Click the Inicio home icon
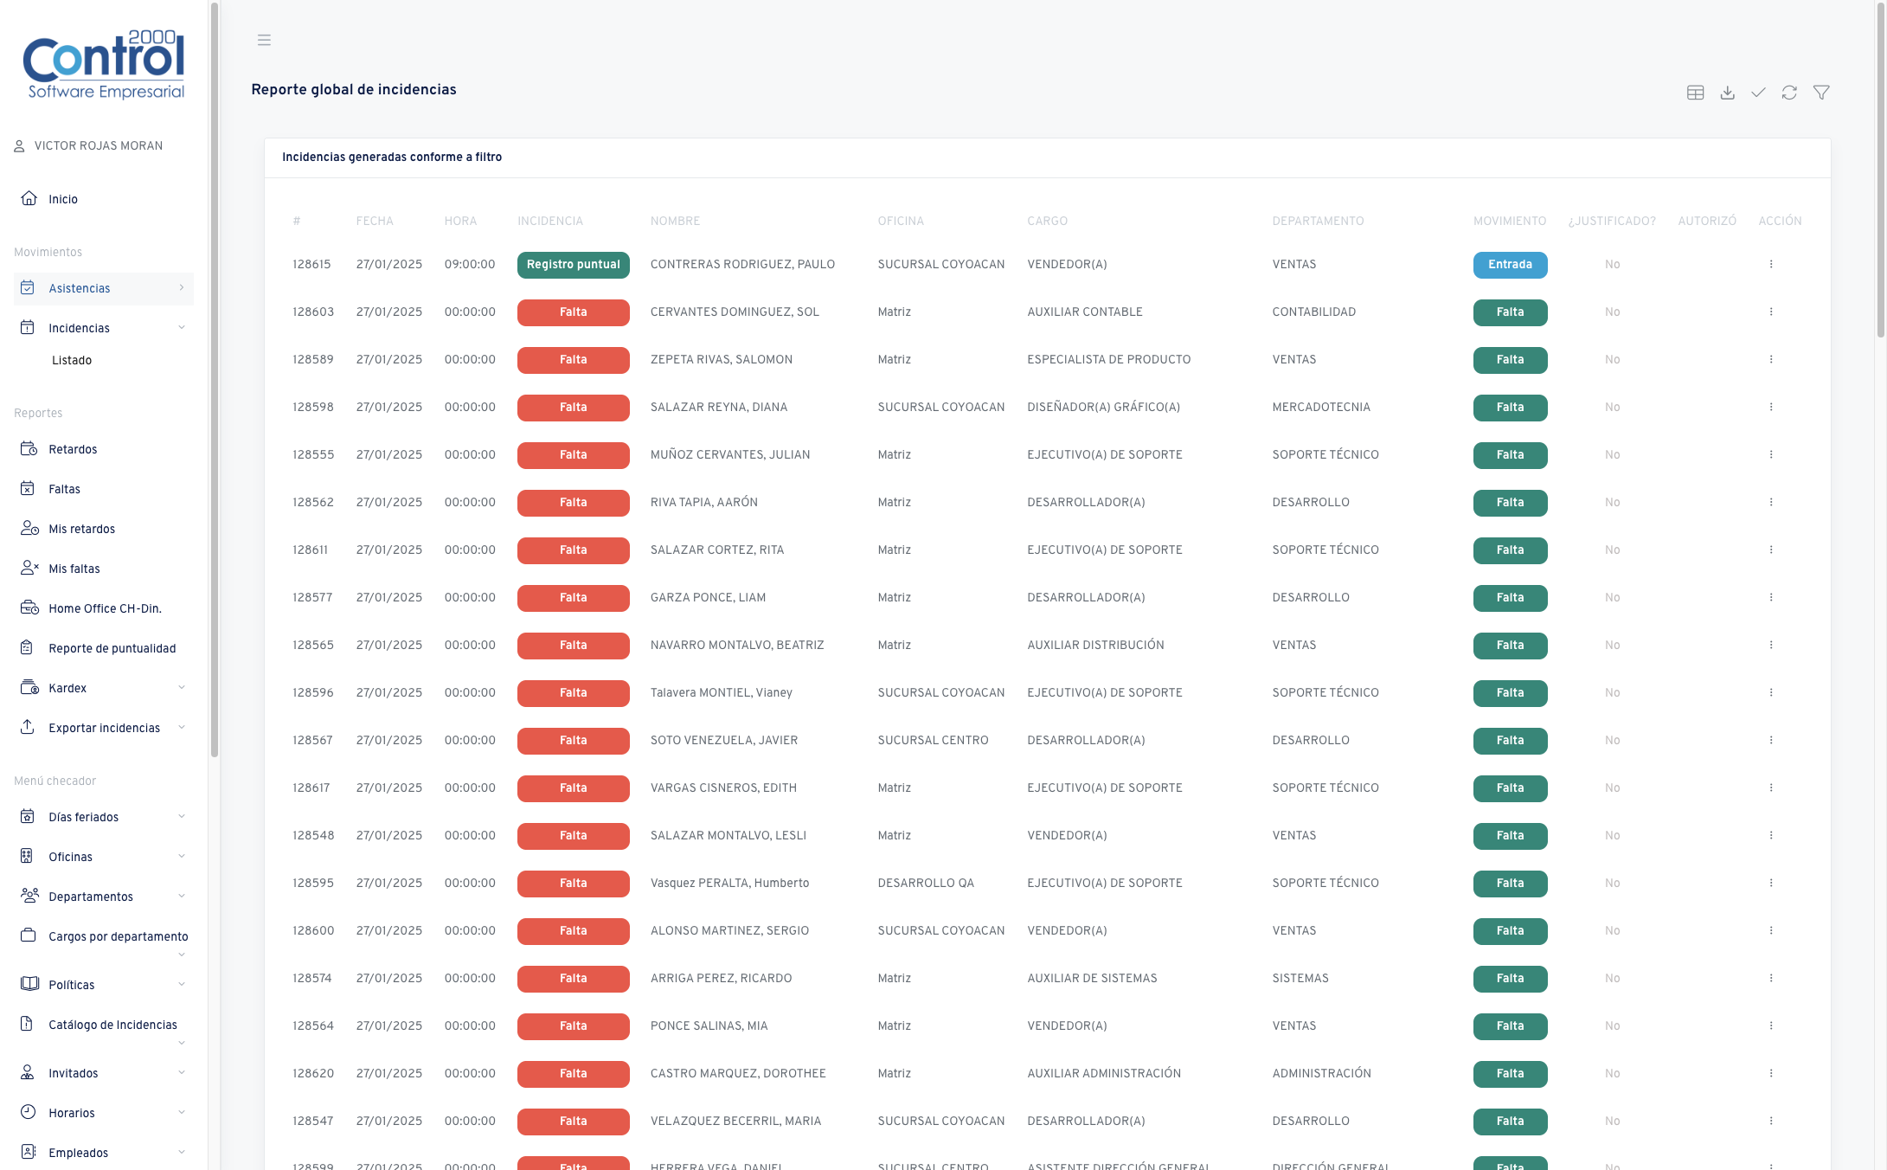 pyautogui.click(x=29, y=198)
